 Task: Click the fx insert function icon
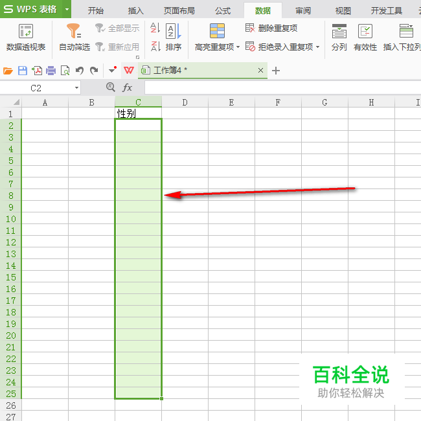point(127,87)
